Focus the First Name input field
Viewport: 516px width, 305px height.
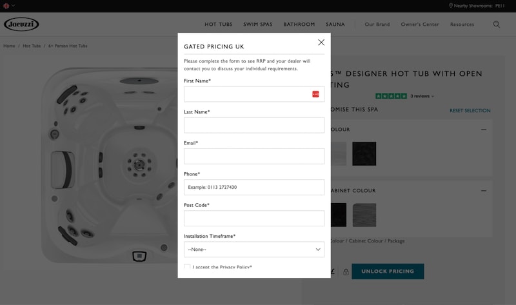tap(254, 94)
